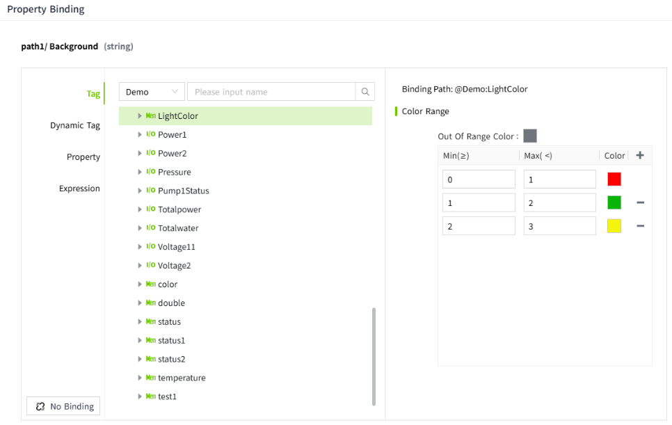The height and width of the screenshot is (425, 672).
Task: Select the Power1 tag in list
Action: click(172, 134)
